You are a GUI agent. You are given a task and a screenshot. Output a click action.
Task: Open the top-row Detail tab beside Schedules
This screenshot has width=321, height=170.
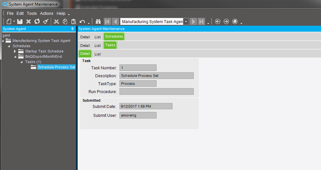(x=85, y=37)
